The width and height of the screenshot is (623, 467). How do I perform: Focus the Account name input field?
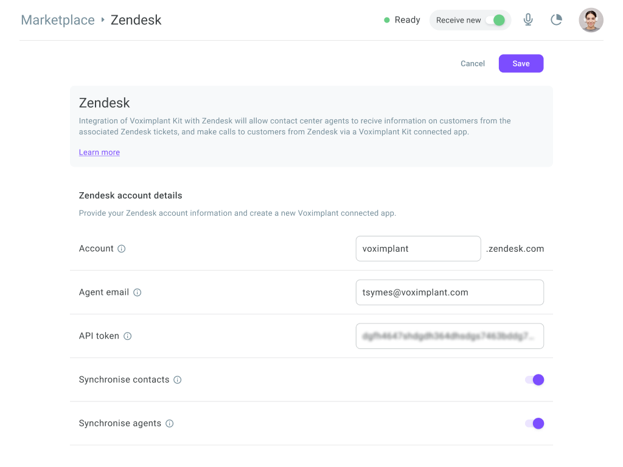tap(418, 249)
